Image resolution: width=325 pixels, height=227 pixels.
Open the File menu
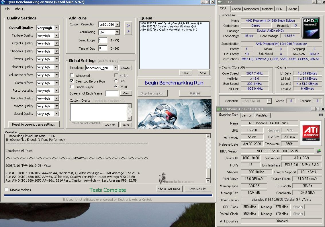[x=7, y=9]
